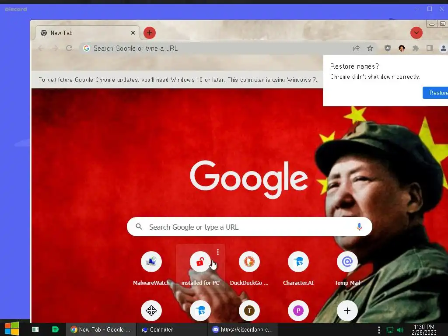The image size is (448, 336).
Task: Close the New Tab tab
Action: pyautogui.click(x=133, y=33)
